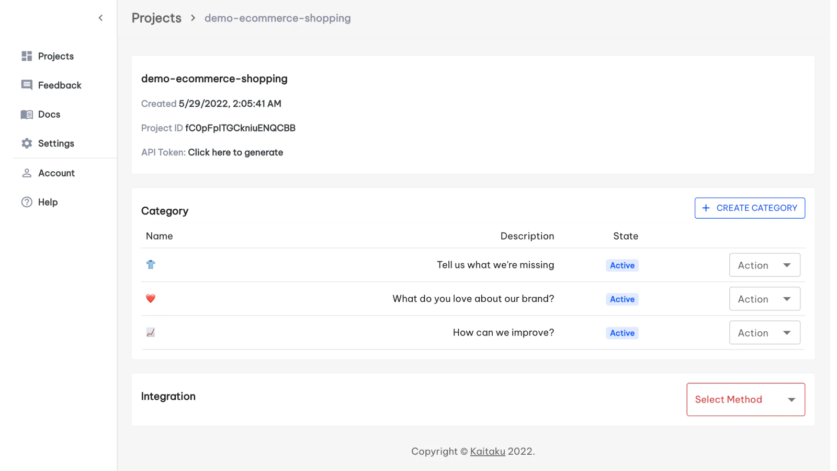Click the Feedback speech bubble icon
The width and height of the screenshot is (837, 471).
click(27, 85)
